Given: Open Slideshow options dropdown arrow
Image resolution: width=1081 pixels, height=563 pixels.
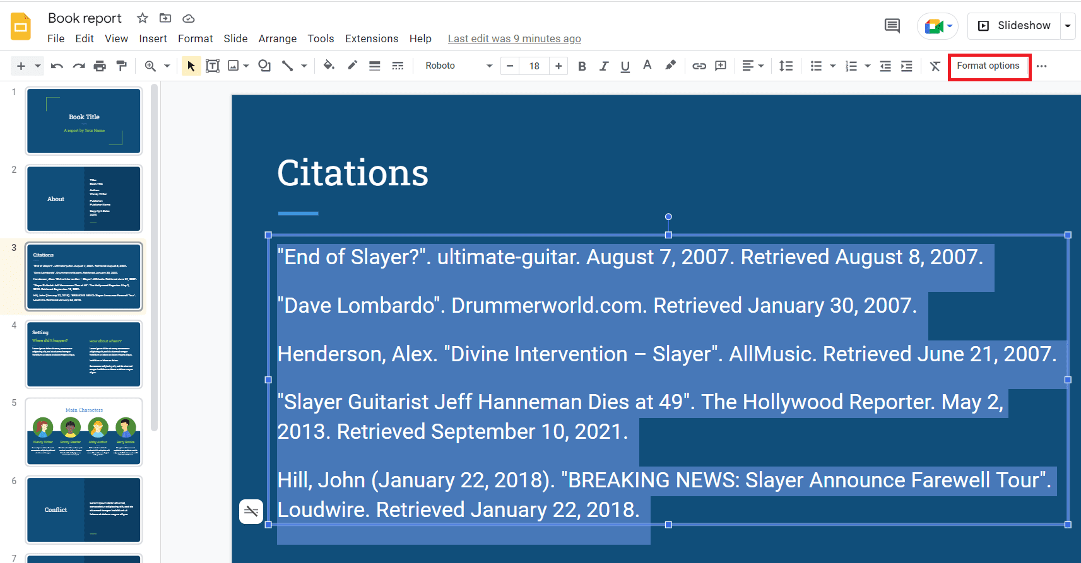Looking at the screenshot, I should [x=1068, y=26].
